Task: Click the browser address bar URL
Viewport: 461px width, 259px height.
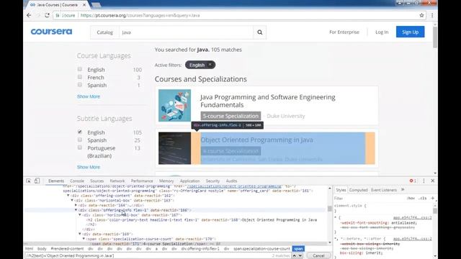Action: pyautogui.click(x=140, y=15)
